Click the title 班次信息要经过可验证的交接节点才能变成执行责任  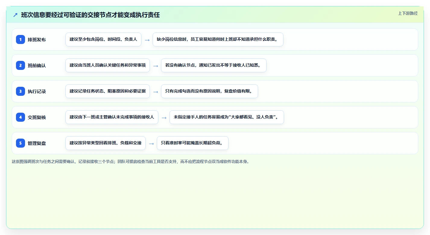pos(90,15)
